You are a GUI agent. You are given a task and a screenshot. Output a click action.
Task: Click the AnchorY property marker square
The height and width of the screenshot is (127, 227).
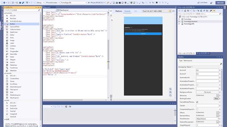tap(220, 74)
